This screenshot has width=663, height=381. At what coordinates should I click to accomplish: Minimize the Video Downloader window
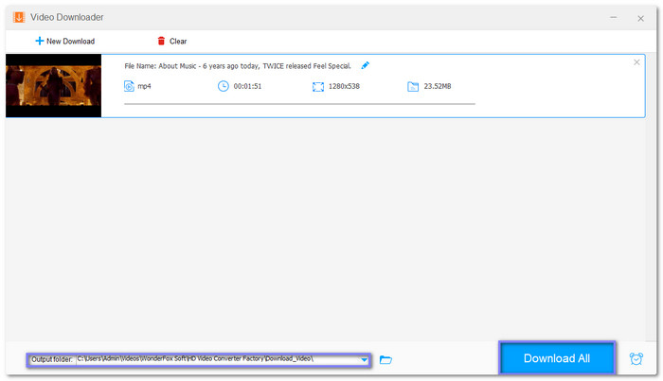613,17
